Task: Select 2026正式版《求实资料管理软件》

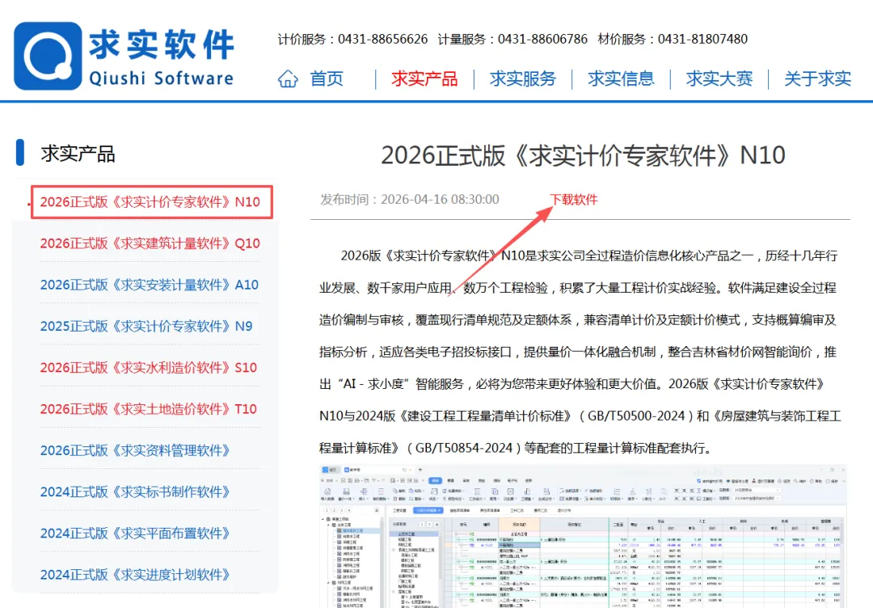Action: click(x=135, y=450)
